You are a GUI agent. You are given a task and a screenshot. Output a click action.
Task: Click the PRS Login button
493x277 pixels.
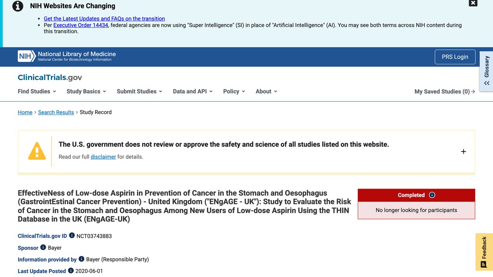(455, 57)
